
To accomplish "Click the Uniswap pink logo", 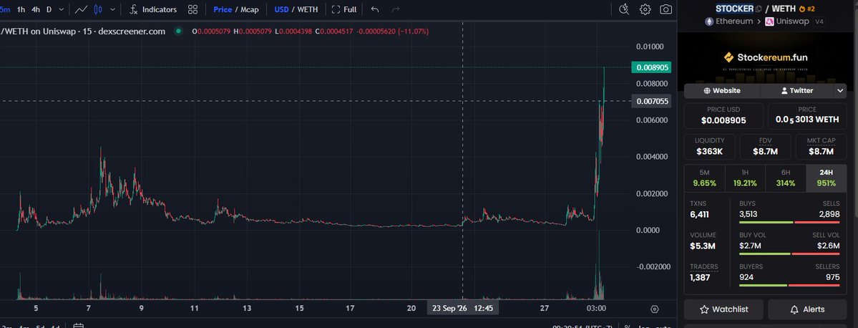I will pyautogui.click(x=769, y=21).
